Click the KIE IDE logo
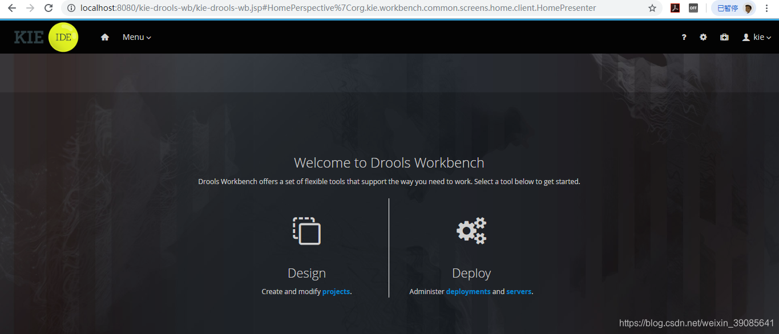Viewport: 779px width, 334px height. pos(46,37)
